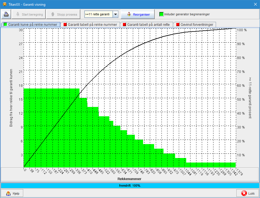Screen dimensions: 260x198
Task: Click the TitanXX app icon in title bar
Action: 5,4
